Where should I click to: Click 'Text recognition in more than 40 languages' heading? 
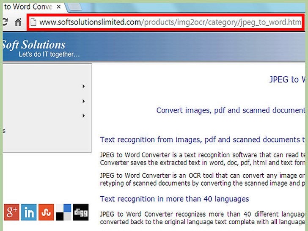coord(174,199)
